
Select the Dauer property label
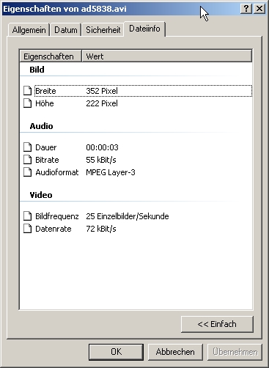point(46,147)
